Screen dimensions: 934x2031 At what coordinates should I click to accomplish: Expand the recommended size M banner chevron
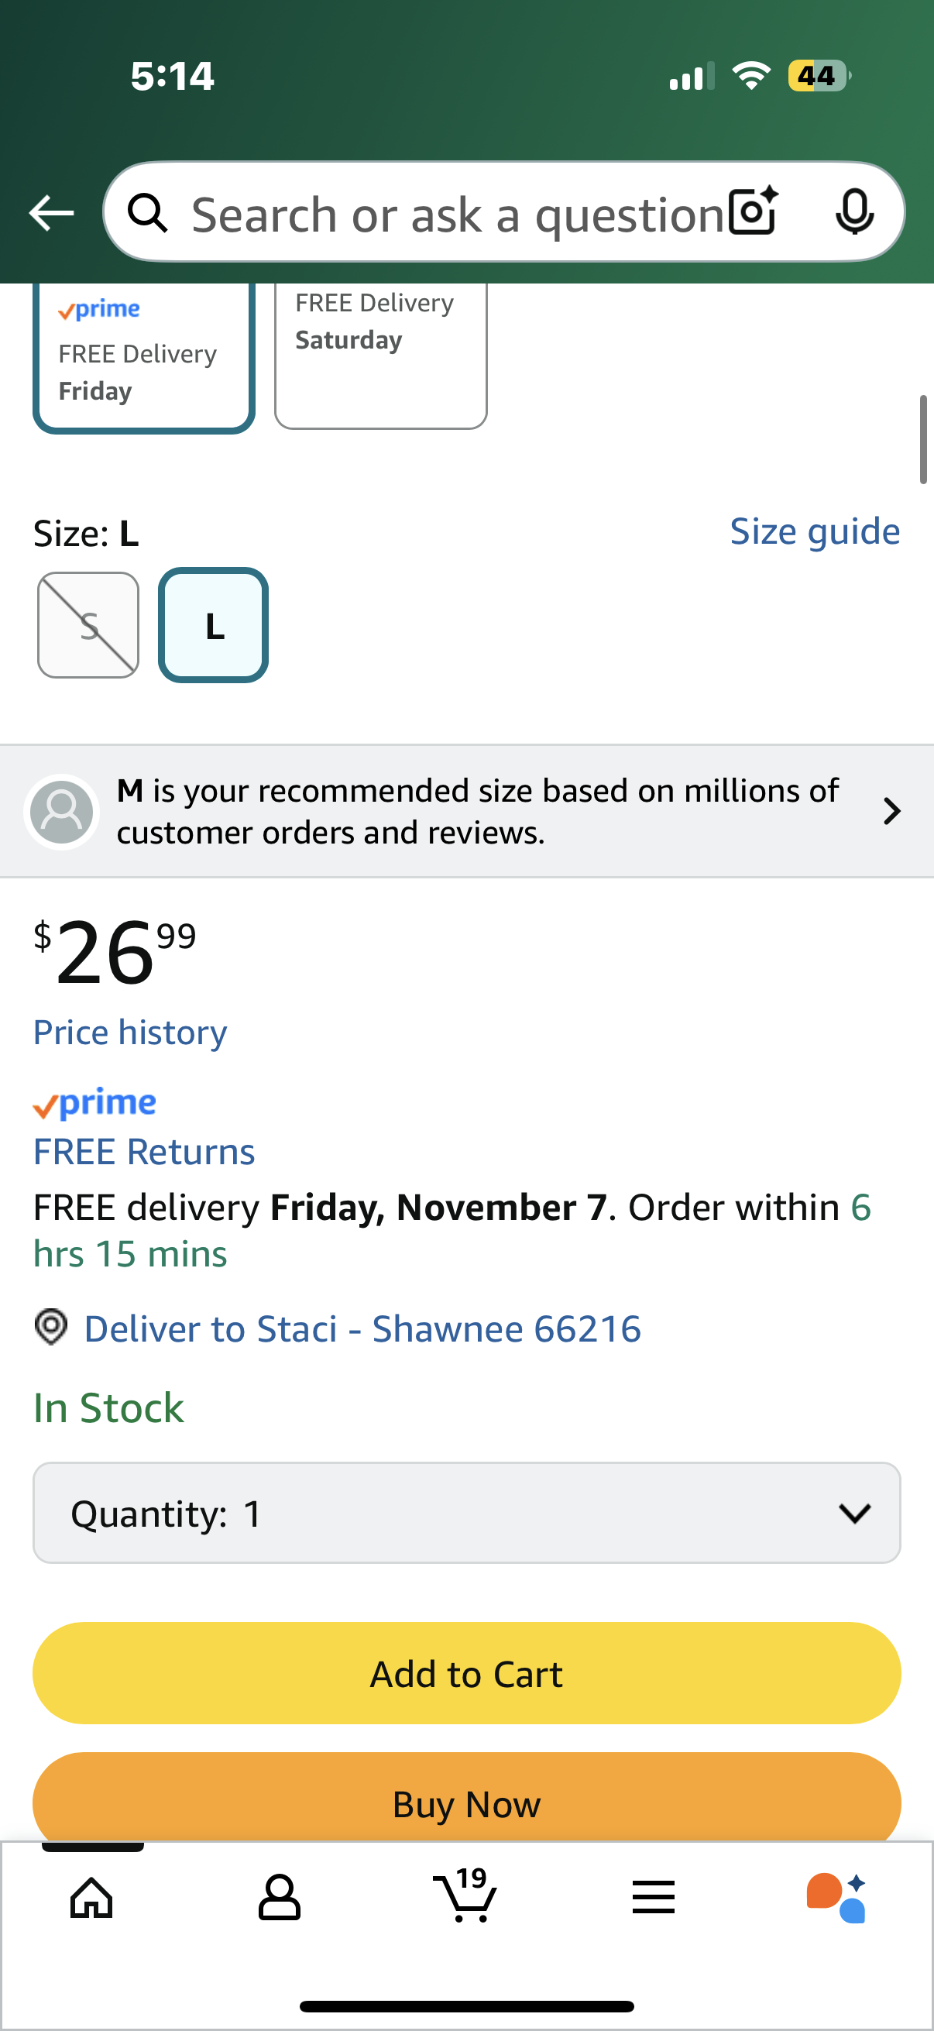(x=891, y=811)
